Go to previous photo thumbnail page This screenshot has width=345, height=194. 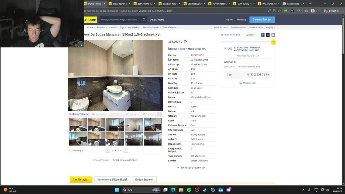click(x=108, y=150)
